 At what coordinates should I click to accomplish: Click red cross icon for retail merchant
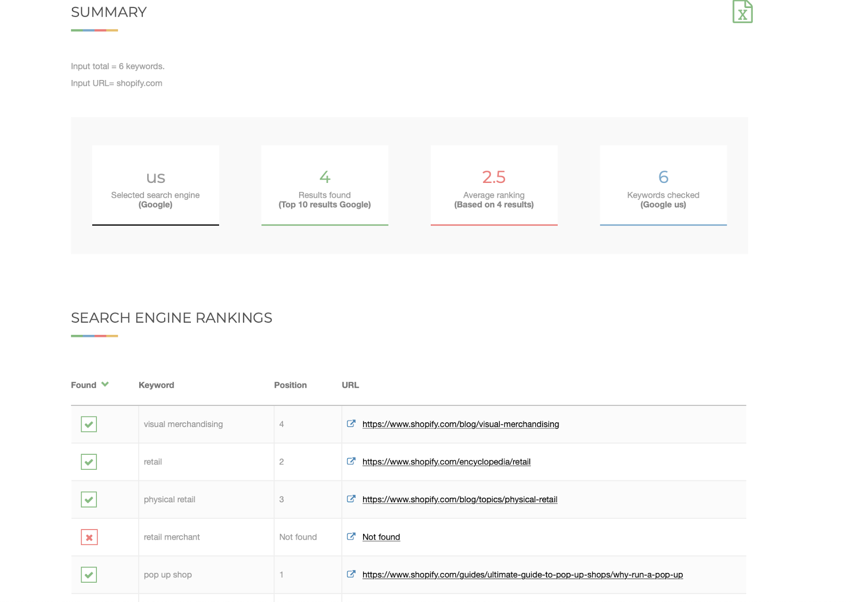tap(89, 537)
